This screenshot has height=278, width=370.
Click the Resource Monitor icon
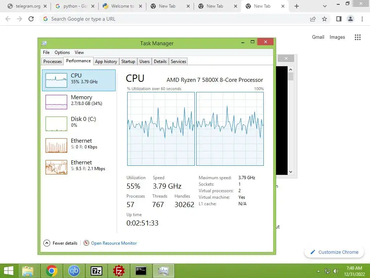86,243
